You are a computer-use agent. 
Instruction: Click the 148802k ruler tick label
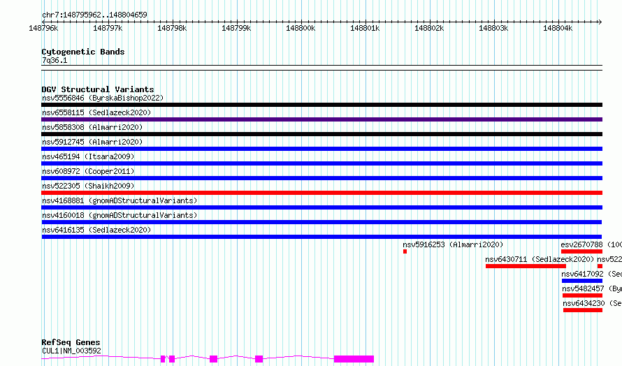click(x=429, y=29)
